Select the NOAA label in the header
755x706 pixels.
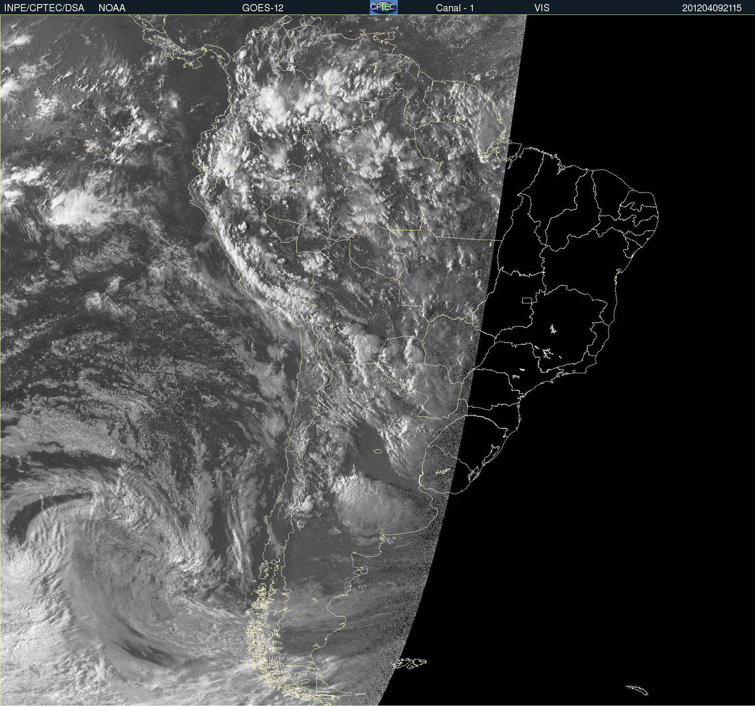pos(112,8)
